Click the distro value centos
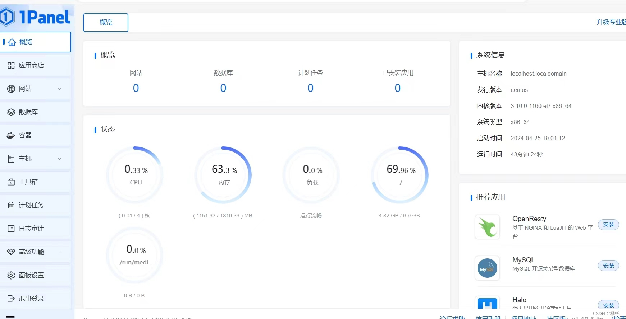The image size is (626, 319). pyautogui.click(x=519, y=90)
